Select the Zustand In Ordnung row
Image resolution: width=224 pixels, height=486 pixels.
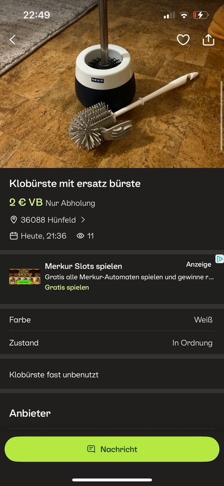coord(112,343)
